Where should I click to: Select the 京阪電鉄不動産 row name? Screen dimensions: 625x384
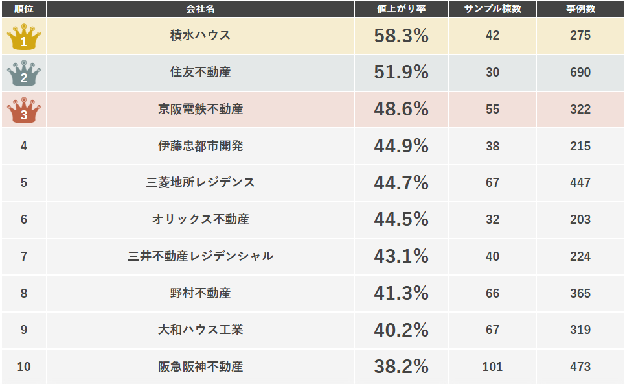(x=201, y=109)
